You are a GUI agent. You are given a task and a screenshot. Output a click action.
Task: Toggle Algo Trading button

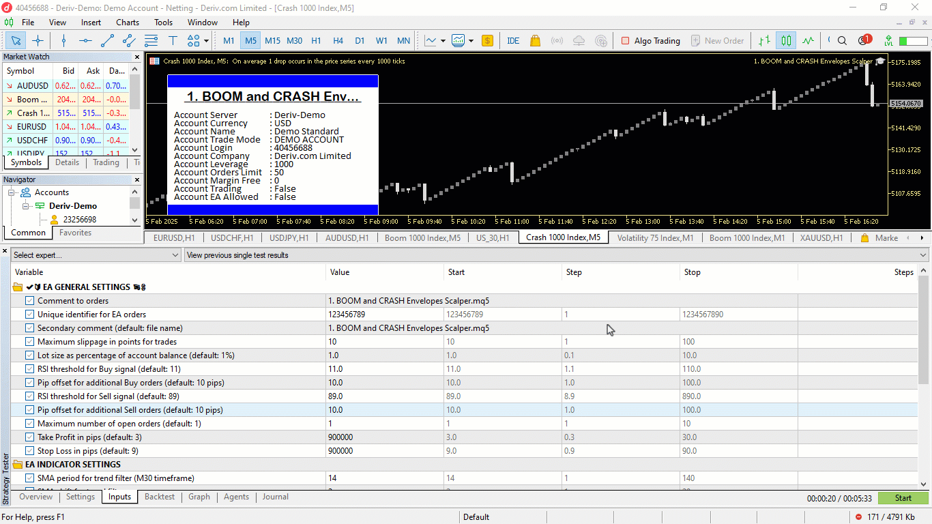[x=650, y=40]
